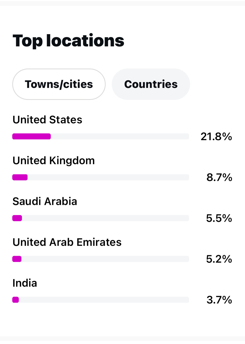Switch to the Towns/cities tab
Viewport: 245px width, 344px height.
point(59,84)
